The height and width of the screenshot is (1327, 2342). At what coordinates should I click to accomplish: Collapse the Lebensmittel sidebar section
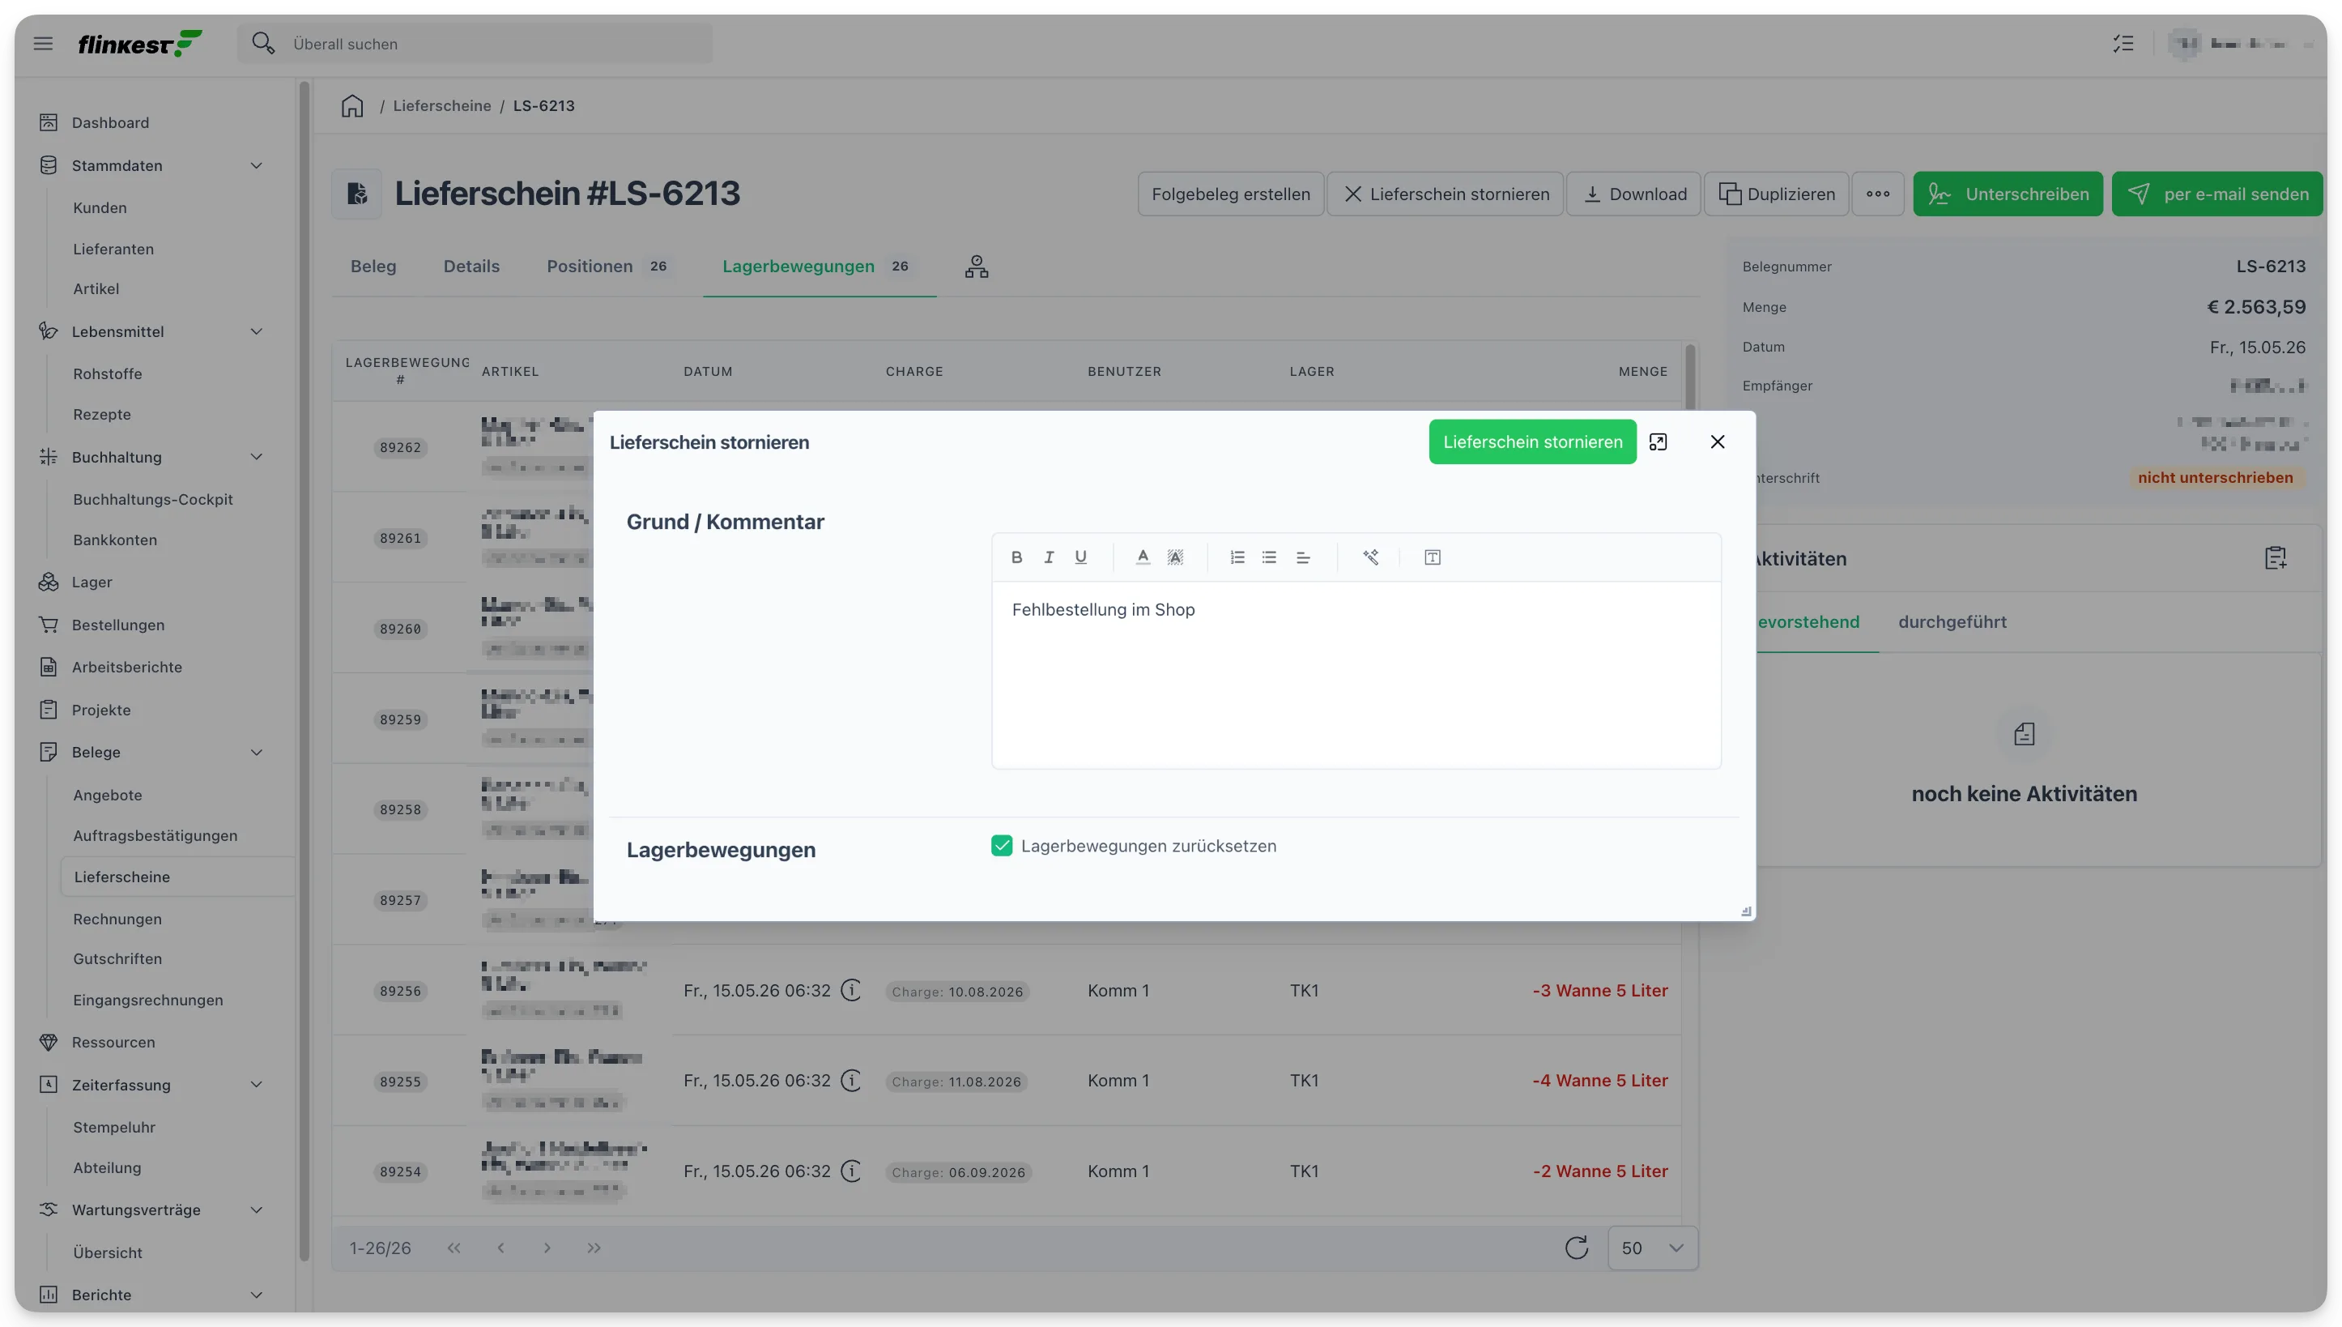[256, 331]
